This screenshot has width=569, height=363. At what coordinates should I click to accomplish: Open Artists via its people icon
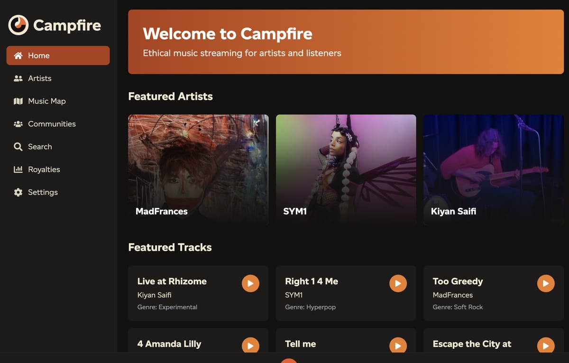(x=18, y=78)
